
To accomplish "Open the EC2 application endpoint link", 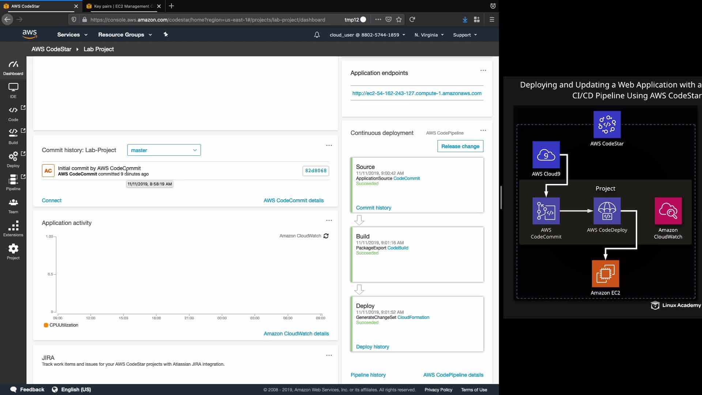I will [417, 93].
